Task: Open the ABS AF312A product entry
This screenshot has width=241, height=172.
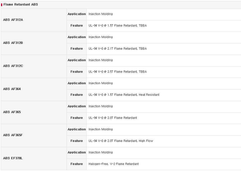Action: pyautogui.click(x=13, y=20)
